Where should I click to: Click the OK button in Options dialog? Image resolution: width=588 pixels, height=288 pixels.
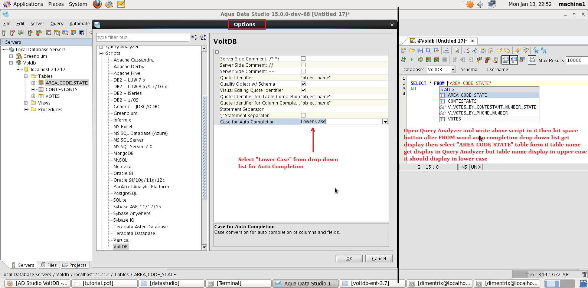(349, 259)
